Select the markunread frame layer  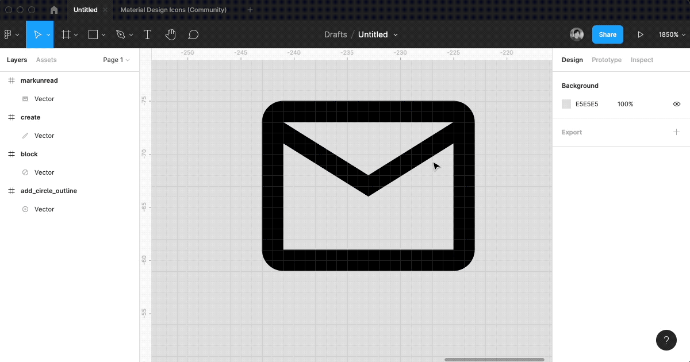pyautogui.click(x=39, y=80)
